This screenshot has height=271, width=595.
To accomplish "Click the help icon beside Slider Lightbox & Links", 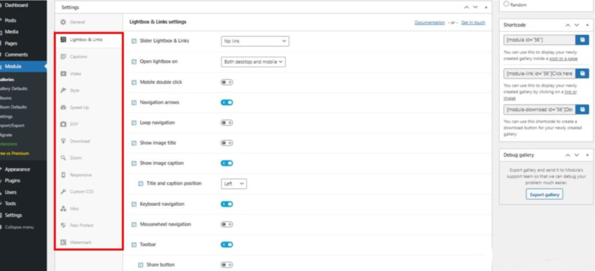I will (134, 41).
